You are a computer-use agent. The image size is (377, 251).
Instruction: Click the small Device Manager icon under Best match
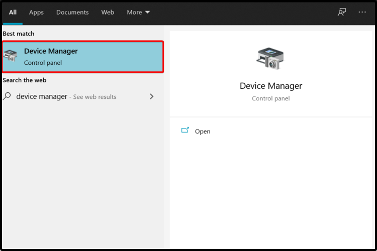[11, 56]
